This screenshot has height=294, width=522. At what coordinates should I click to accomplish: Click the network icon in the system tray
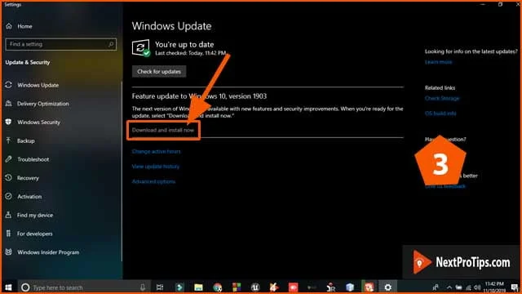pos(469,287)
